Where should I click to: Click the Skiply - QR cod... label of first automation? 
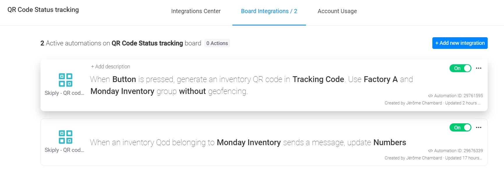pyautogui.click(x=64, y=93)
